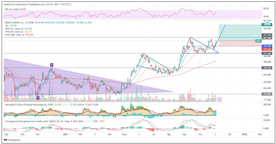276x144 pixels.
Task: Click the 177.000 price scale value
Action: click(267, 100)
